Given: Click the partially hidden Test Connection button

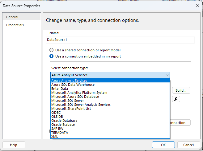Looking at the screenshot, I should coord(180,123).
